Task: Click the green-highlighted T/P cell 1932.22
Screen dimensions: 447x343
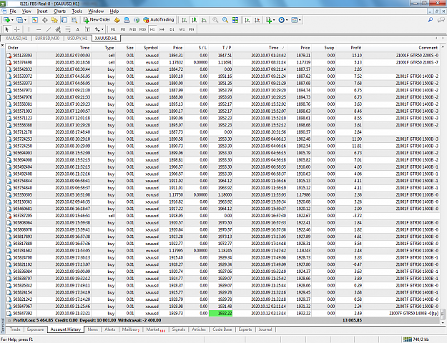Action: [221, 314]
